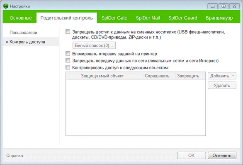Viewport: 243px width, 165px height.
Task: Select 'Пользователи' in the sidebar
Action: [x=23, y=33]
